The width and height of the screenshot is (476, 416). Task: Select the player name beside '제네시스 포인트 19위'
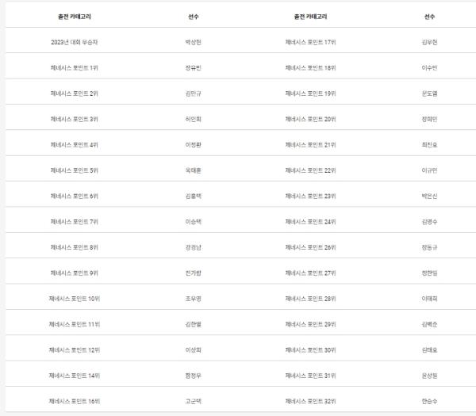pyautogui.click(x=429, y=93)
